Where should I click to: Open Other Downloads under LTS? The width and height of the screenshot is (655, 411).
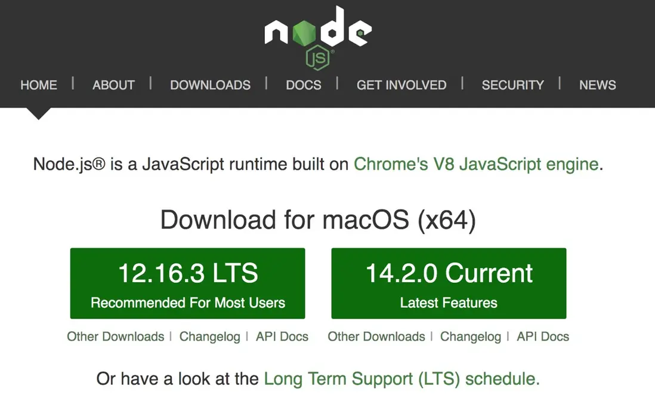[115, 336]
